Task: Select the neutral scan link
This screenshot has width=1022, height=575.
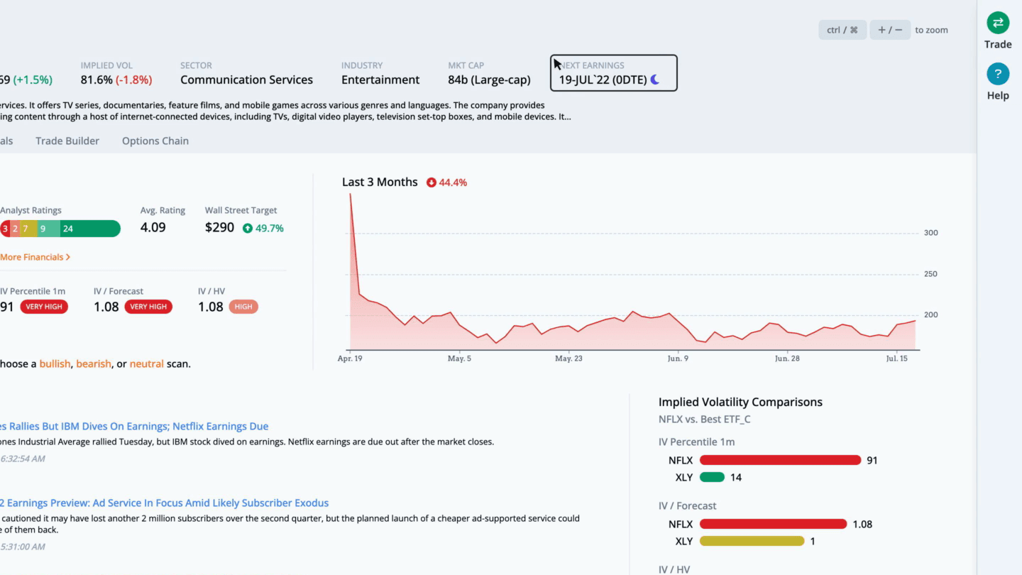Action: 146,363
